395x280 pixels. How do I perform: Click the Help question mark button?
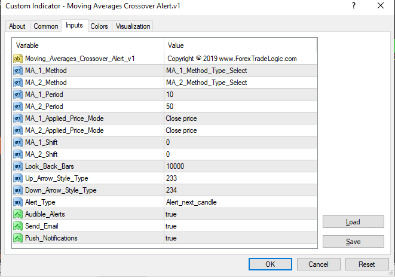click(354, 7)
